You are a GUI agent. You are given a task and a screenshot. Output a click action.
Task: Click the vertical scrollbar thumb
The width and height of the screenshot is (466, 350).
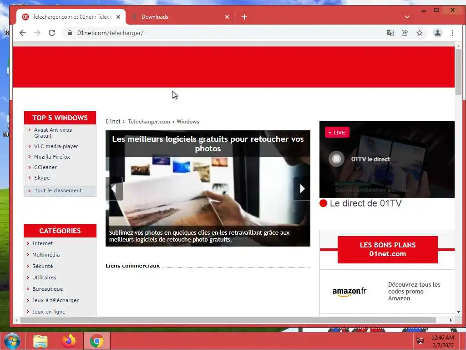pos(458,72)
